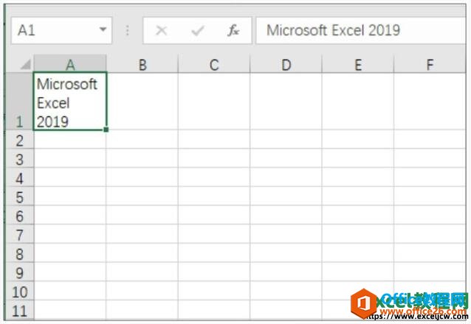This screenshot has width=471, height=324.
Task: Confirm the entry with the checkmark icon
Action: coord(198,30)
